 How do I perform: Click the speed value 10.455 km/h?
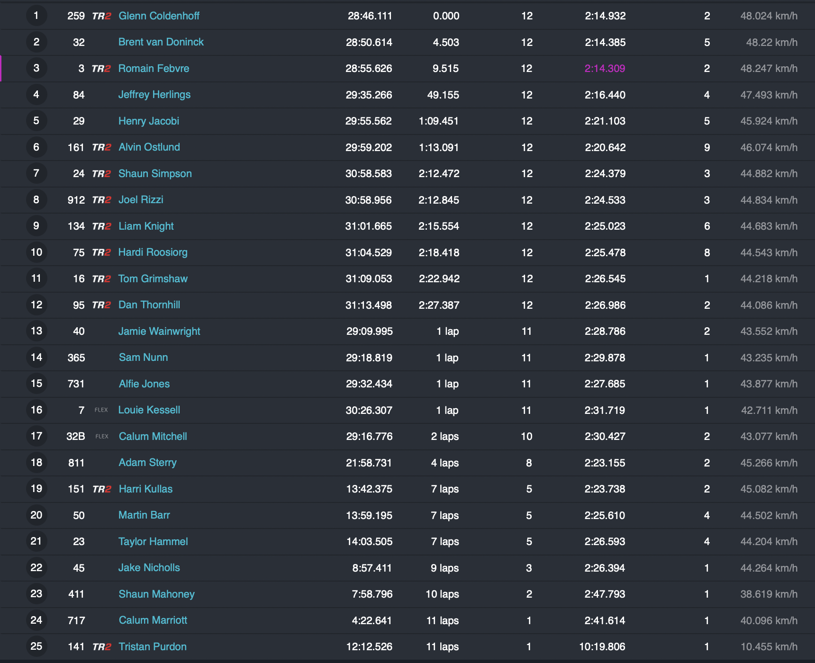[769, 647]
